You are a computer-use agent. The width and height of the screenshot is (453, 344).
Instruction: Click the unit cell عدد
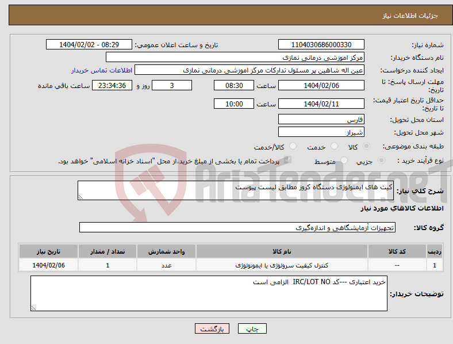pyautogui.click(x=166, y=265)
